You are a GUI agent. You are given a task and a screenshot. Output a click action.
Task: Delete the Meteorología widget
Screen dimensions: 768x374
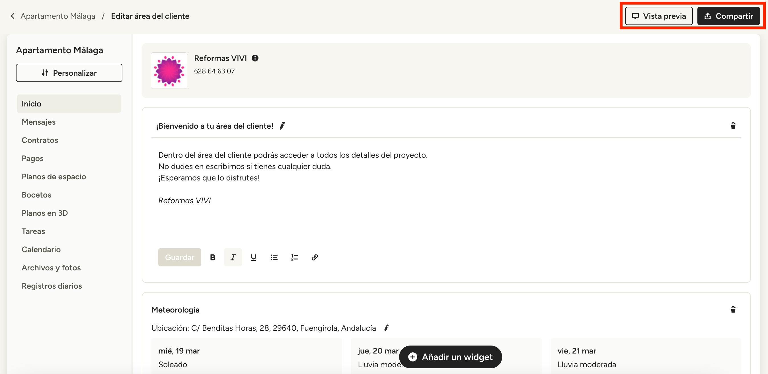[x=733, y=310]
